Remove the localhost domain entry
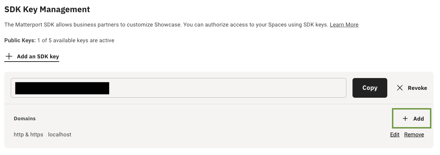Viewport: 440px width, 155px height. click(414, 135)
